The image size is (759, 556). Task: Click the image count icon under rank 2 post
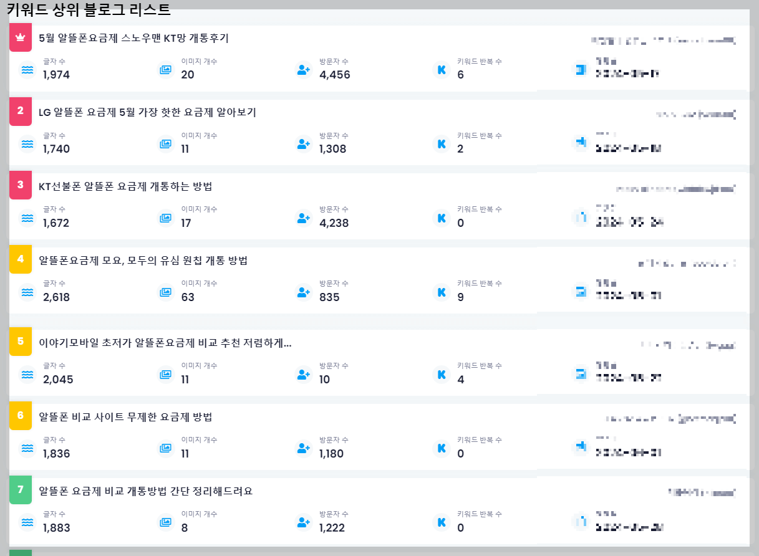click(165, 143)
